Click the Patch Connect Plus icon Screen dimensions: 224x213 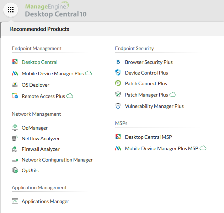point(118,83)
